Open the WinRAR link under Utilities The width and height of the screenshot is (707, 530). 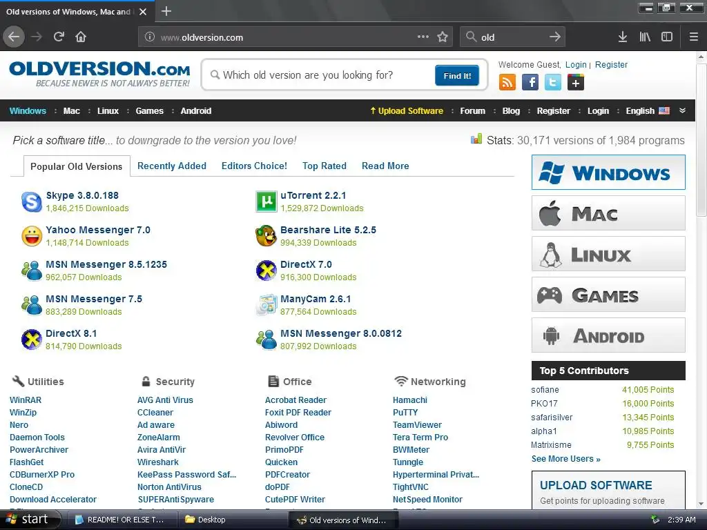[x=26, y=400]
